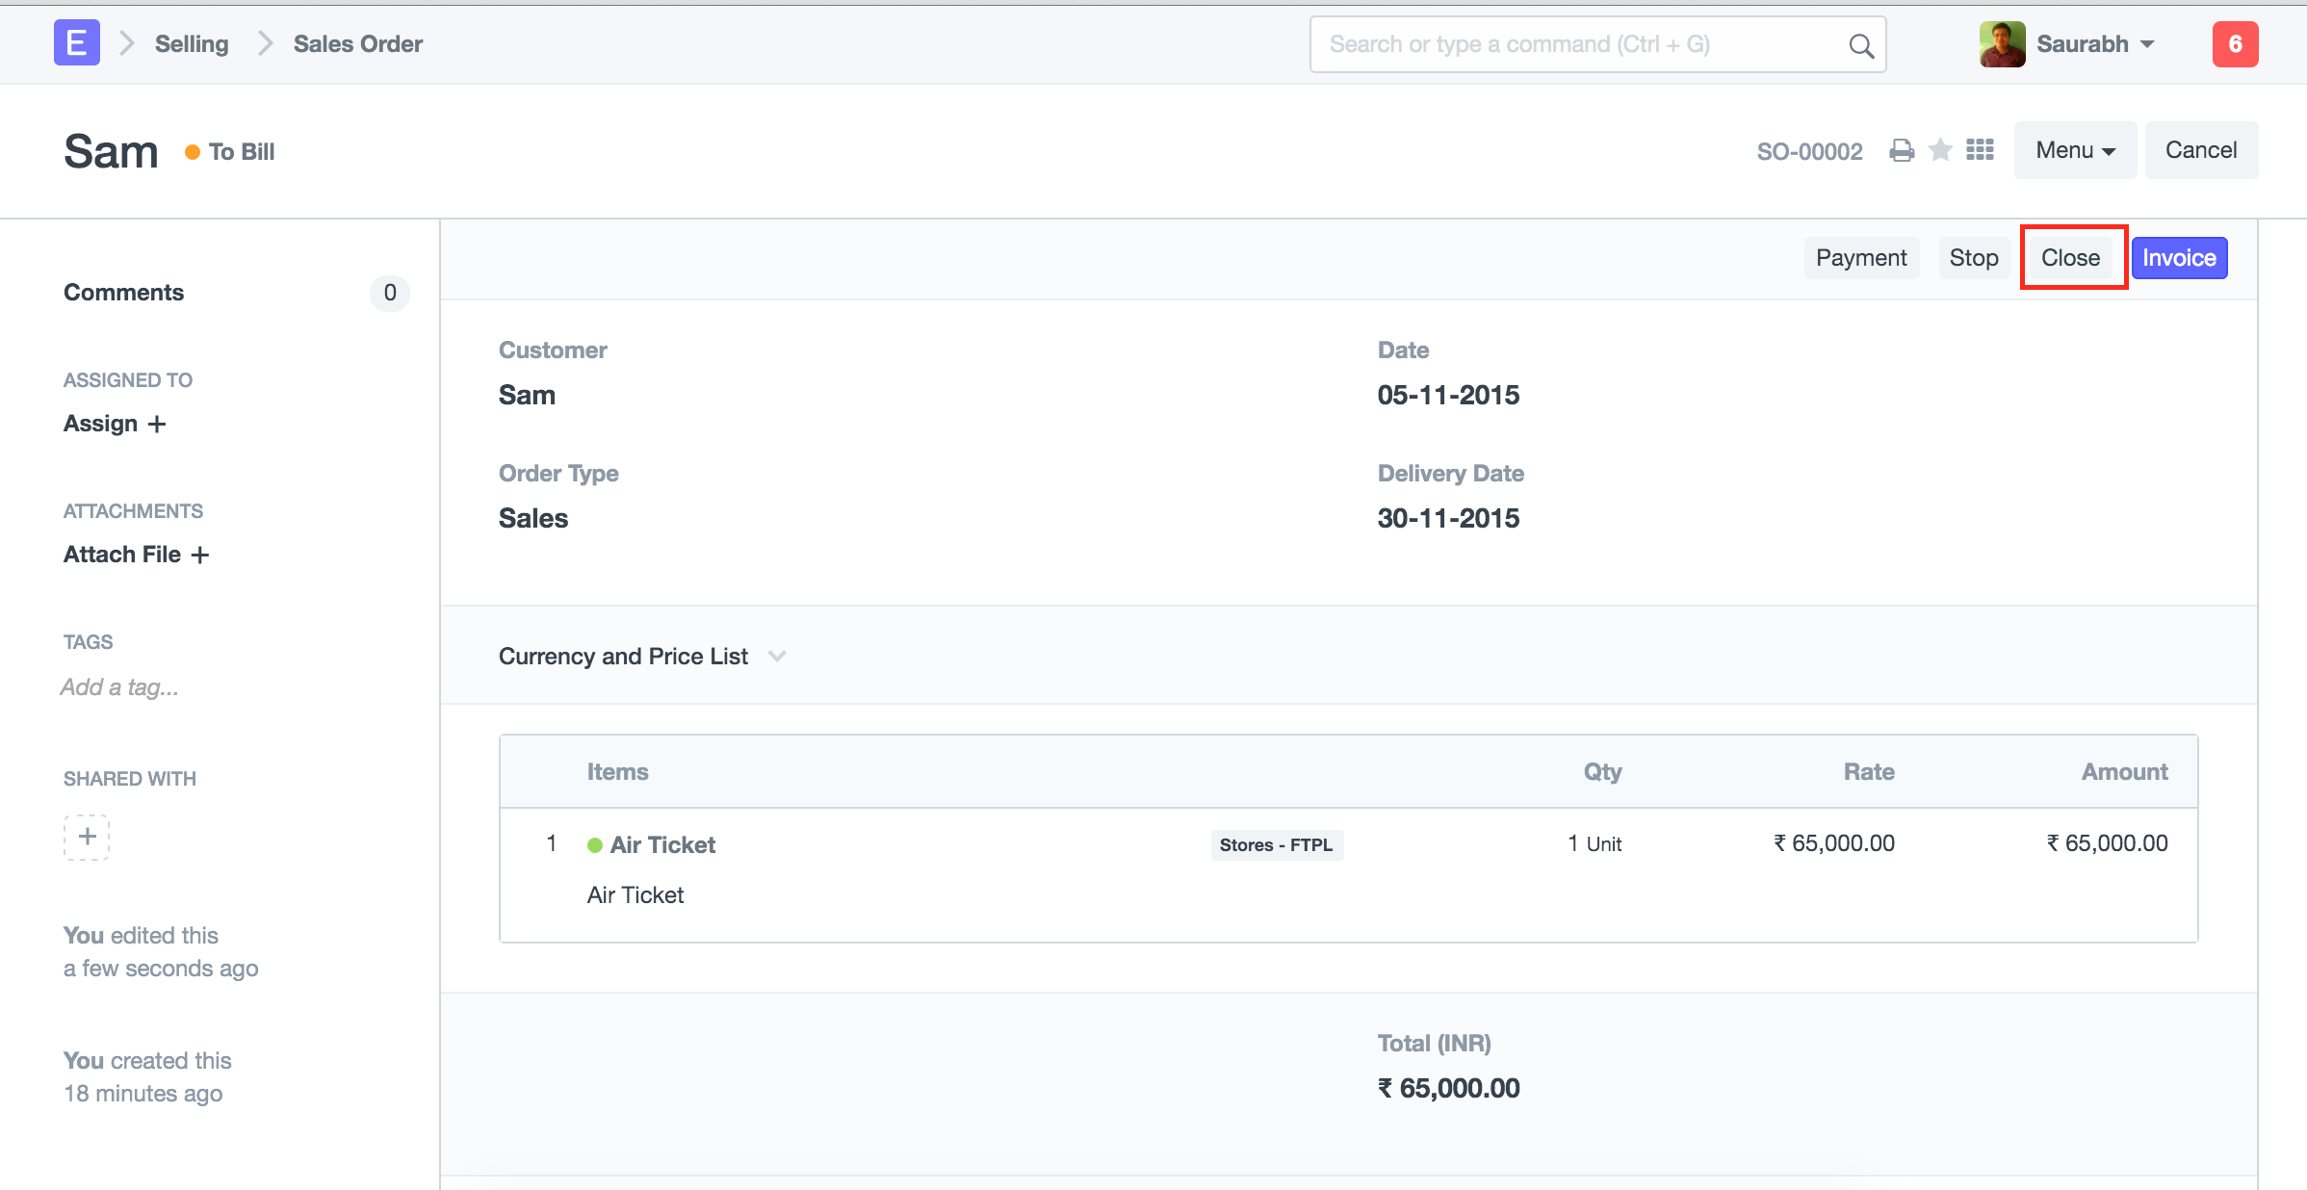
Task: Expand the Saurabh user dropdown
Action: tap(2095, 44)
